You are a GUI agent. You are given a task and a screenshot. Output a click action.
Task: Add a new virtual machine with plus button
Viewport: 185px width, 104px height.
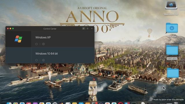click(x=92, y=29)
